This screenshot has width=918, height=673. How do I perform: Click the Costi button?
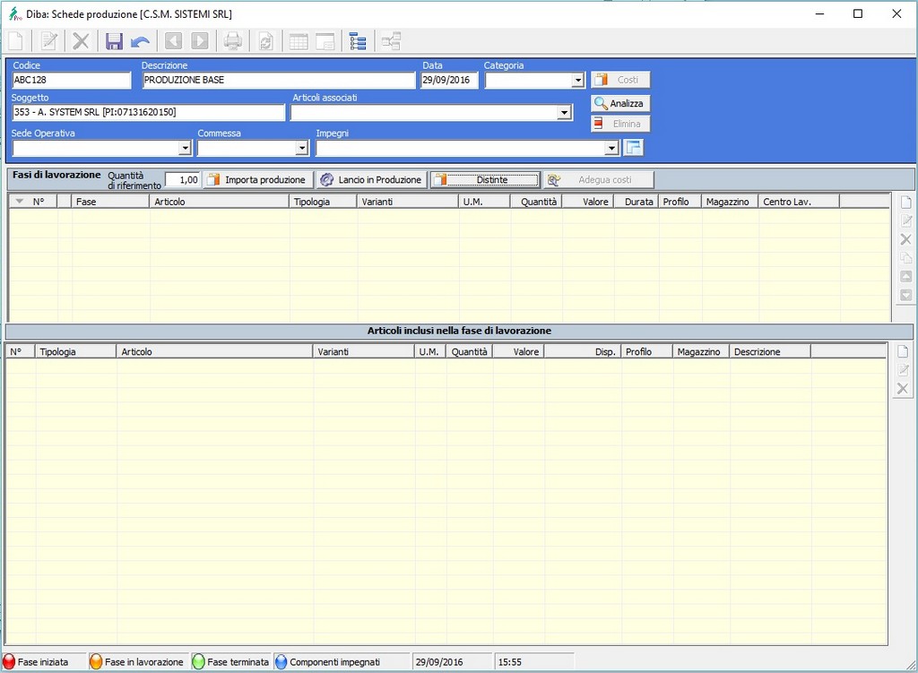click(620, 80)
